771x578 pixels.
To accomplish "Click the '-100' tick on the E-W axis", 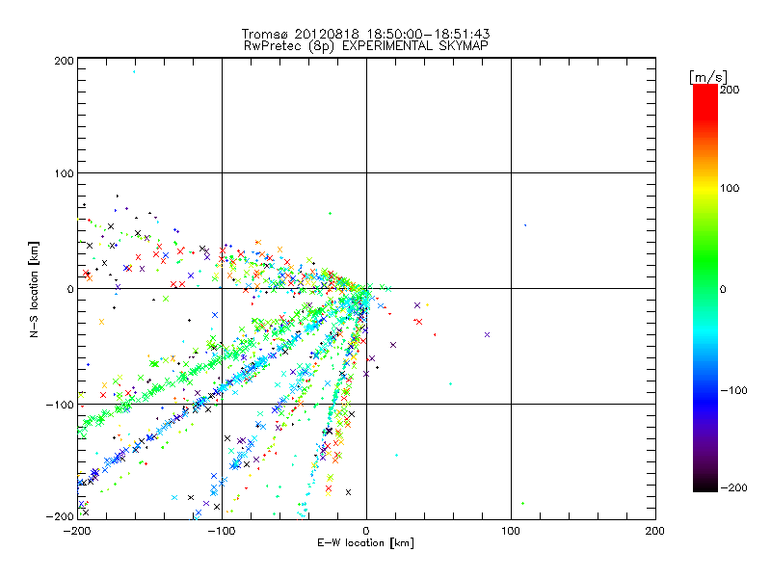I will 222,531.
